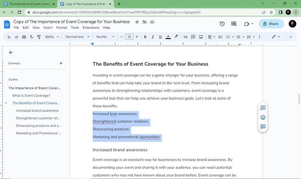Screen dimensions: 301x179
Task: Open the Tools menu
Action: [75, 28]
